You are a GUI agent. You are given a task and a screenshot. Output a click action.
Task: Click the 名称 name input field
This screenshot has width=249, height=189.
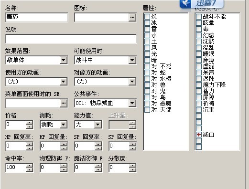tap(37, 17)
